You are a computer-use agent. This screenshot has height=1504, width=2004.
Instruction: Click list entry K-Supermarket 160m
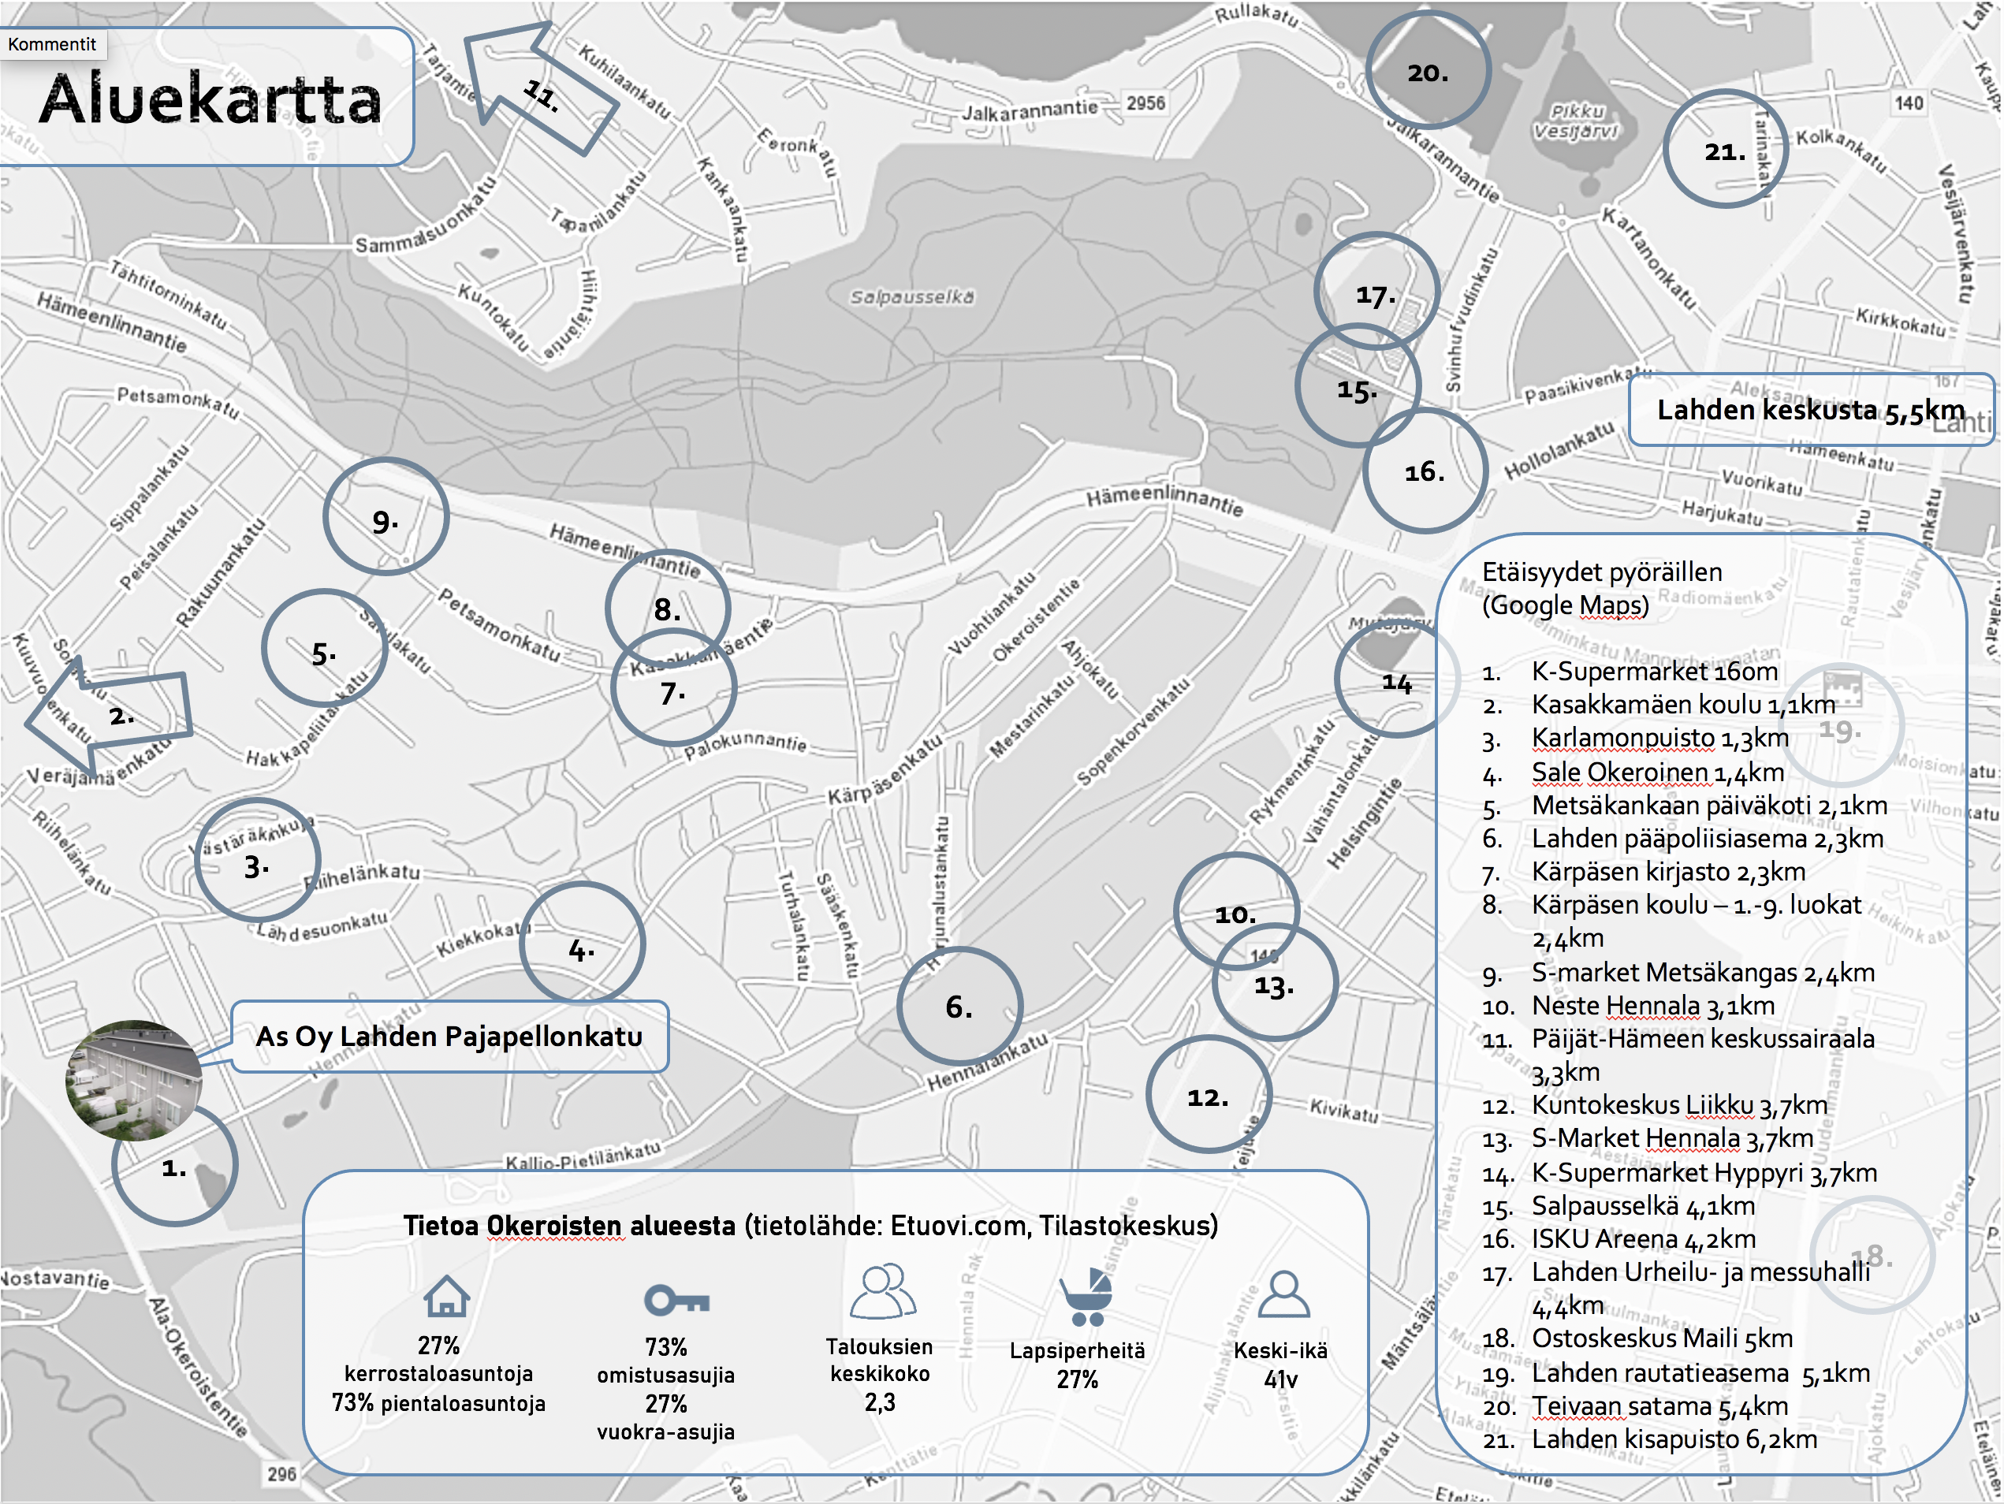(1654, 672)
